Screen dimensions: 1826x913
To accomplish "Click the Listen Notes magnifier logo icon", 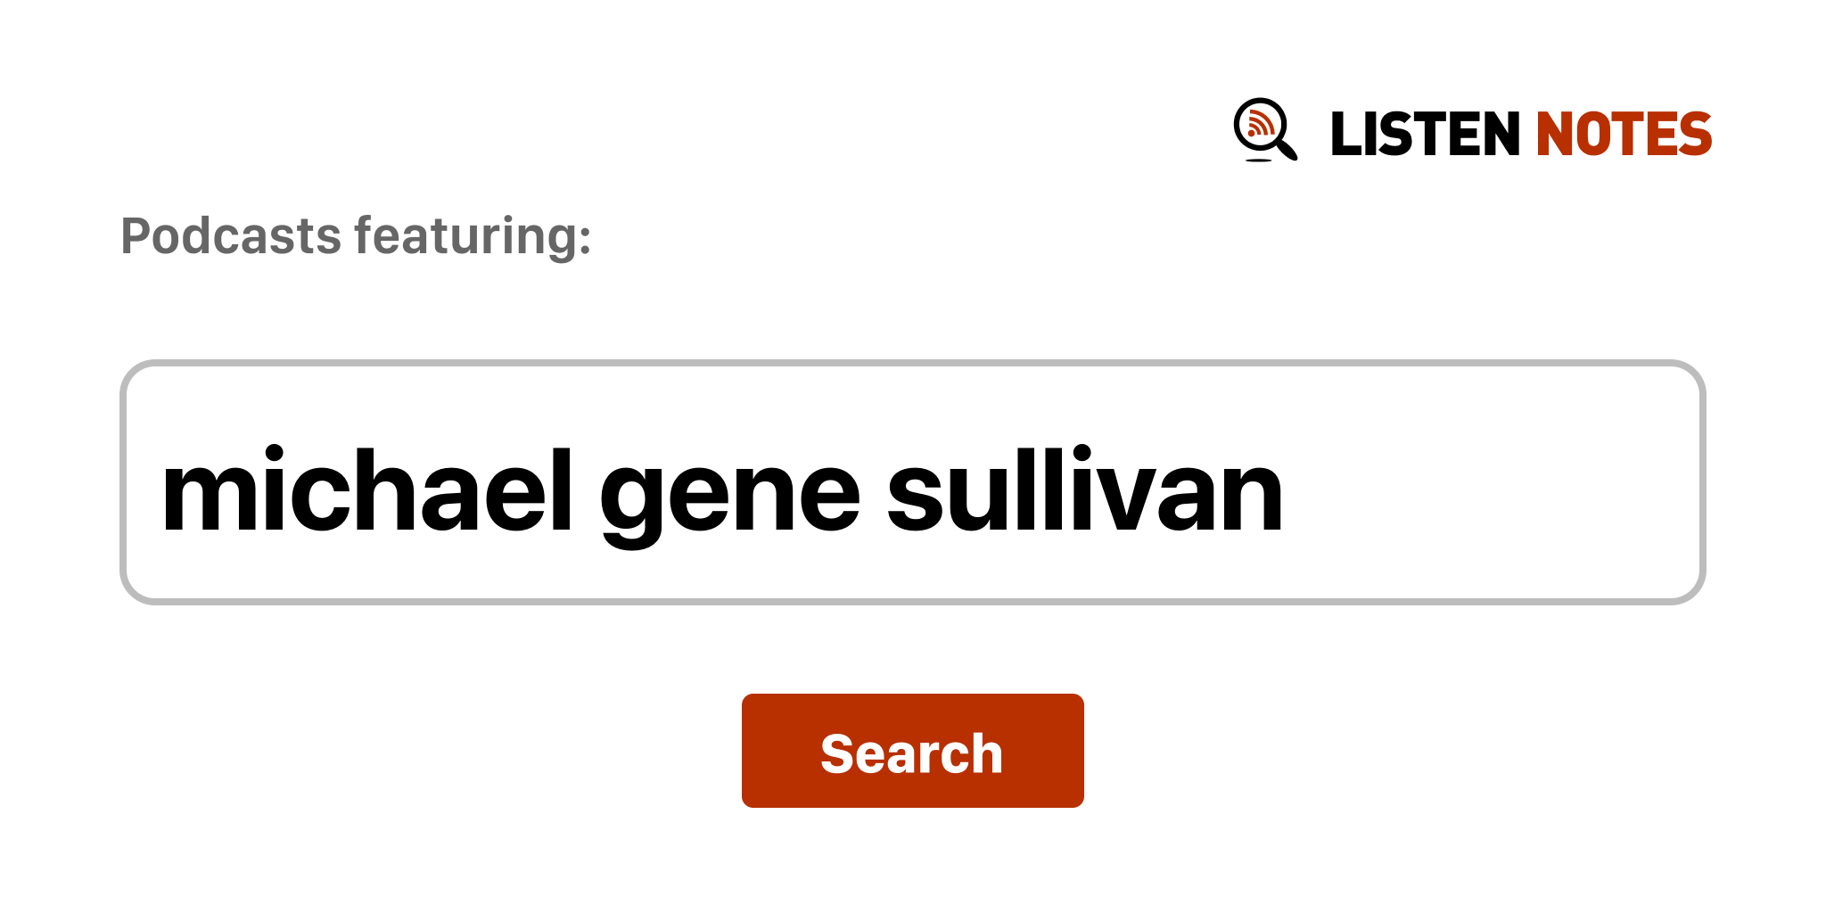I will click(x=1264, y=130).
